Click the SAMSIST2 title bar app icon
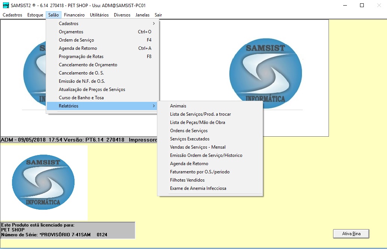The height and width of the screenshot is (249, 387). [x=6, y=5]
